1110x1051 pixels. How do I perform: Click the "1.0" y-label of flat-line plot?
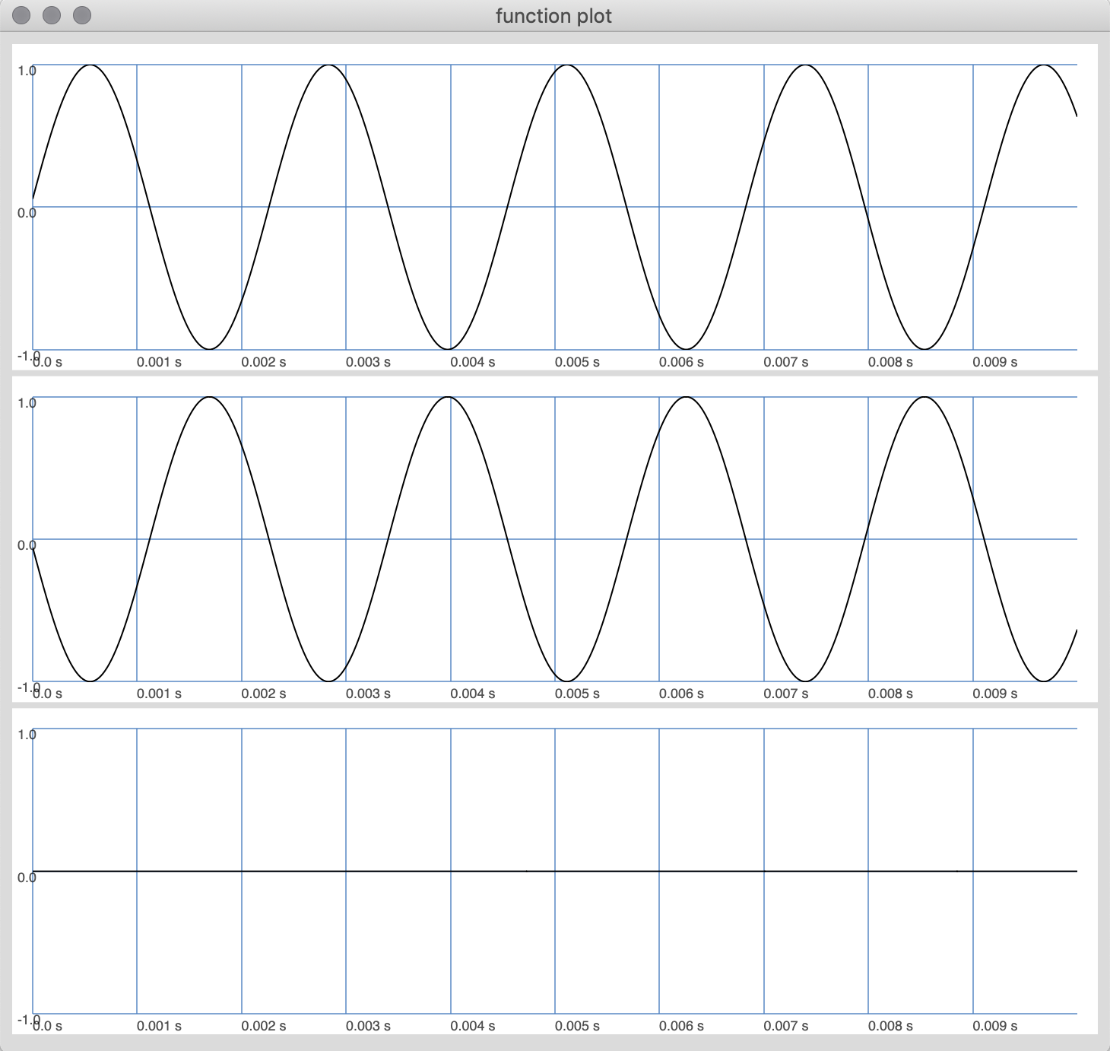(x=27, y=735)
